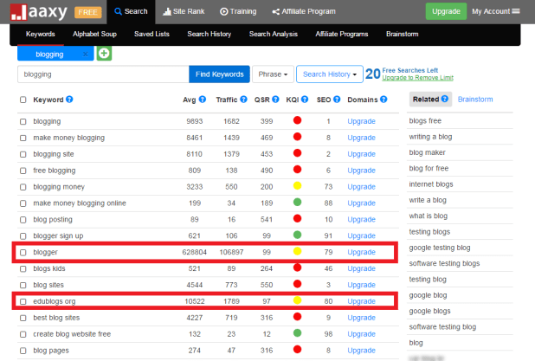The width and height of the screenshot is (535, 361).
Task: Click related keyword 'blogs free'
Action: (x=425, y=121)
